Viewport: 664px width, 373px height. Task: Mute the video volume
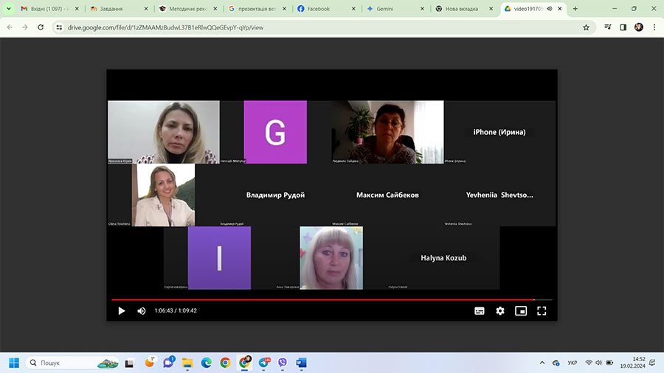[x=142, y=311]
